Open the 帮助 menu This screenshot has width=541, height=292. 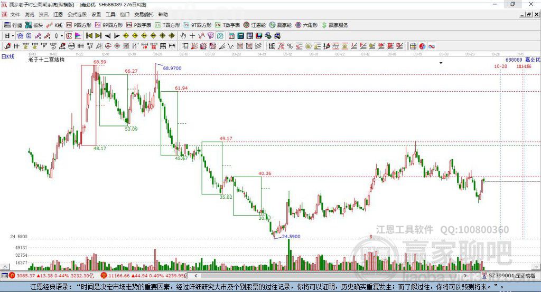pos(163,14)
